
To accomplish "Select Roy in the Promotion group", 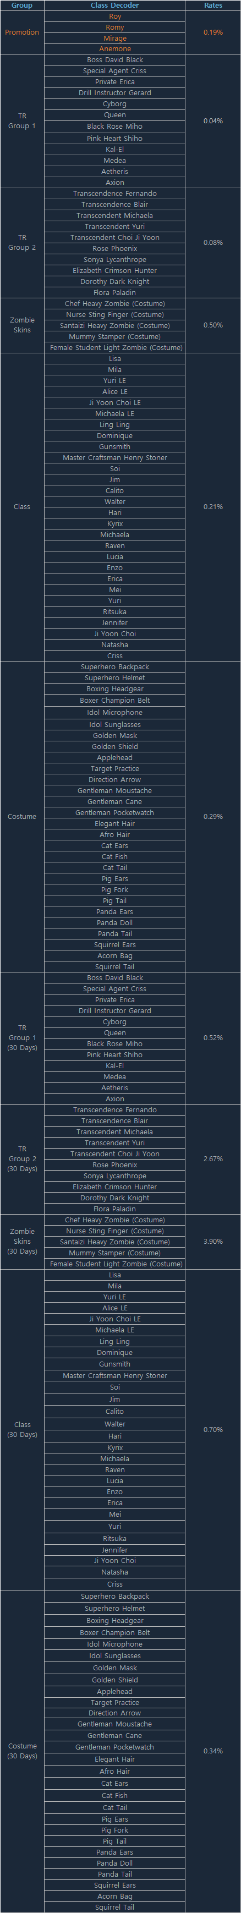I will coord(114,17).
